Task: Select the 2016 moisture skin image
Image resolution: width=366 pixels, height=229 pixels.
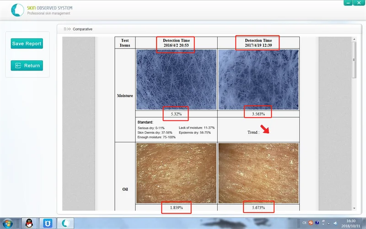Action: (x=176, y=79)
